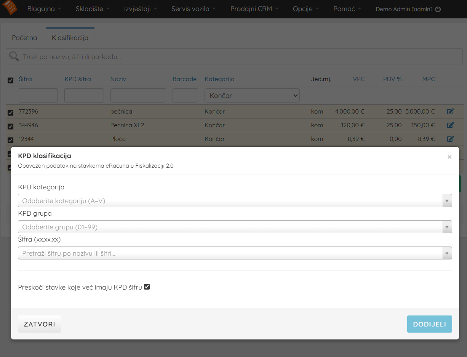Switch to the Početna tab
This screenshot has height=357, width=467.
(24, 38)
